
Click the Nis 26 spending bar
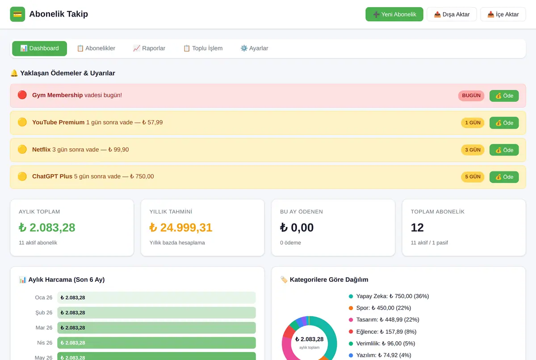point(156,343)
